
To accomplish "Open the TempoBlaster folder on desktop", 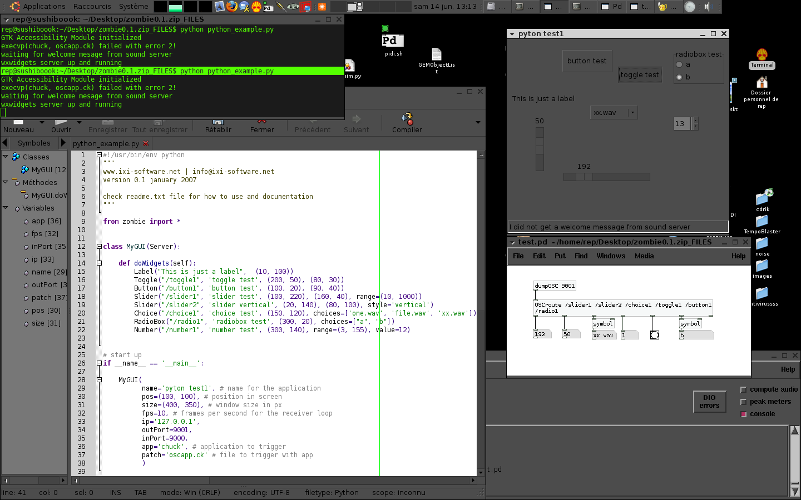I will point(762,224).
